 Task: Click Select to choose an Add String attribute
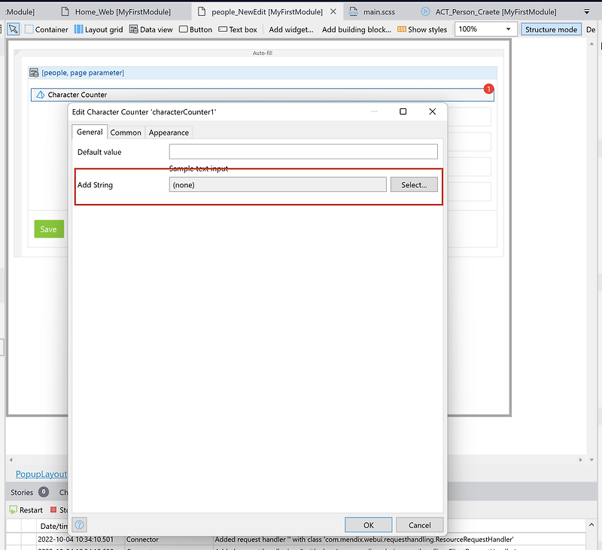[414, 184]
